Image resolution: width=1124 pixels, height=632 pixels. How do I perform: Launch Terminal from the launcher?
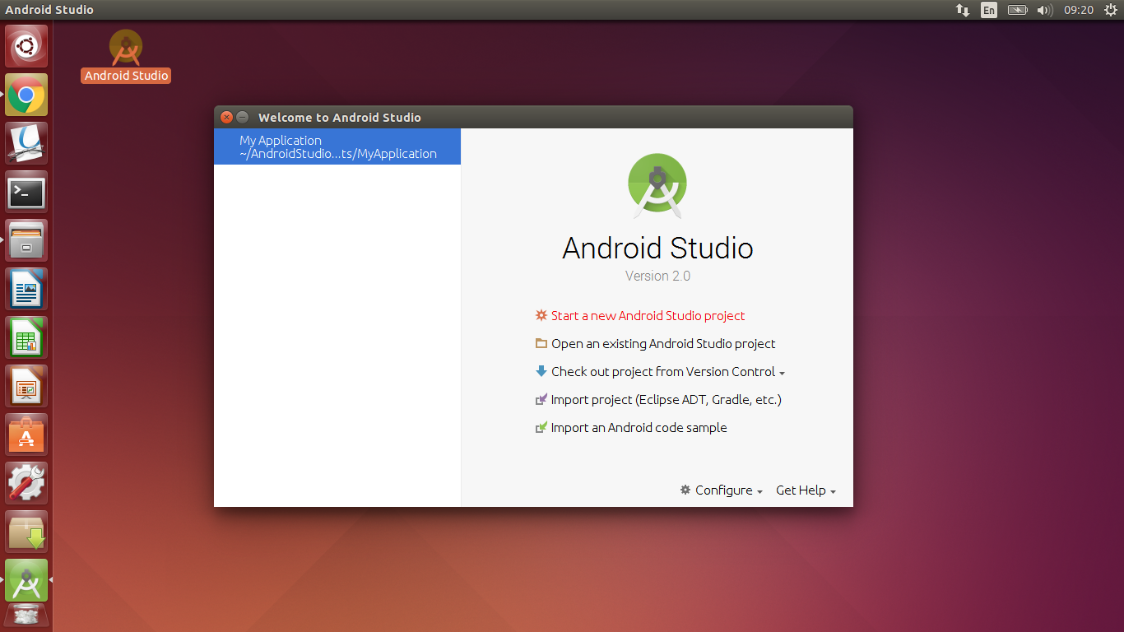point(26,193)
